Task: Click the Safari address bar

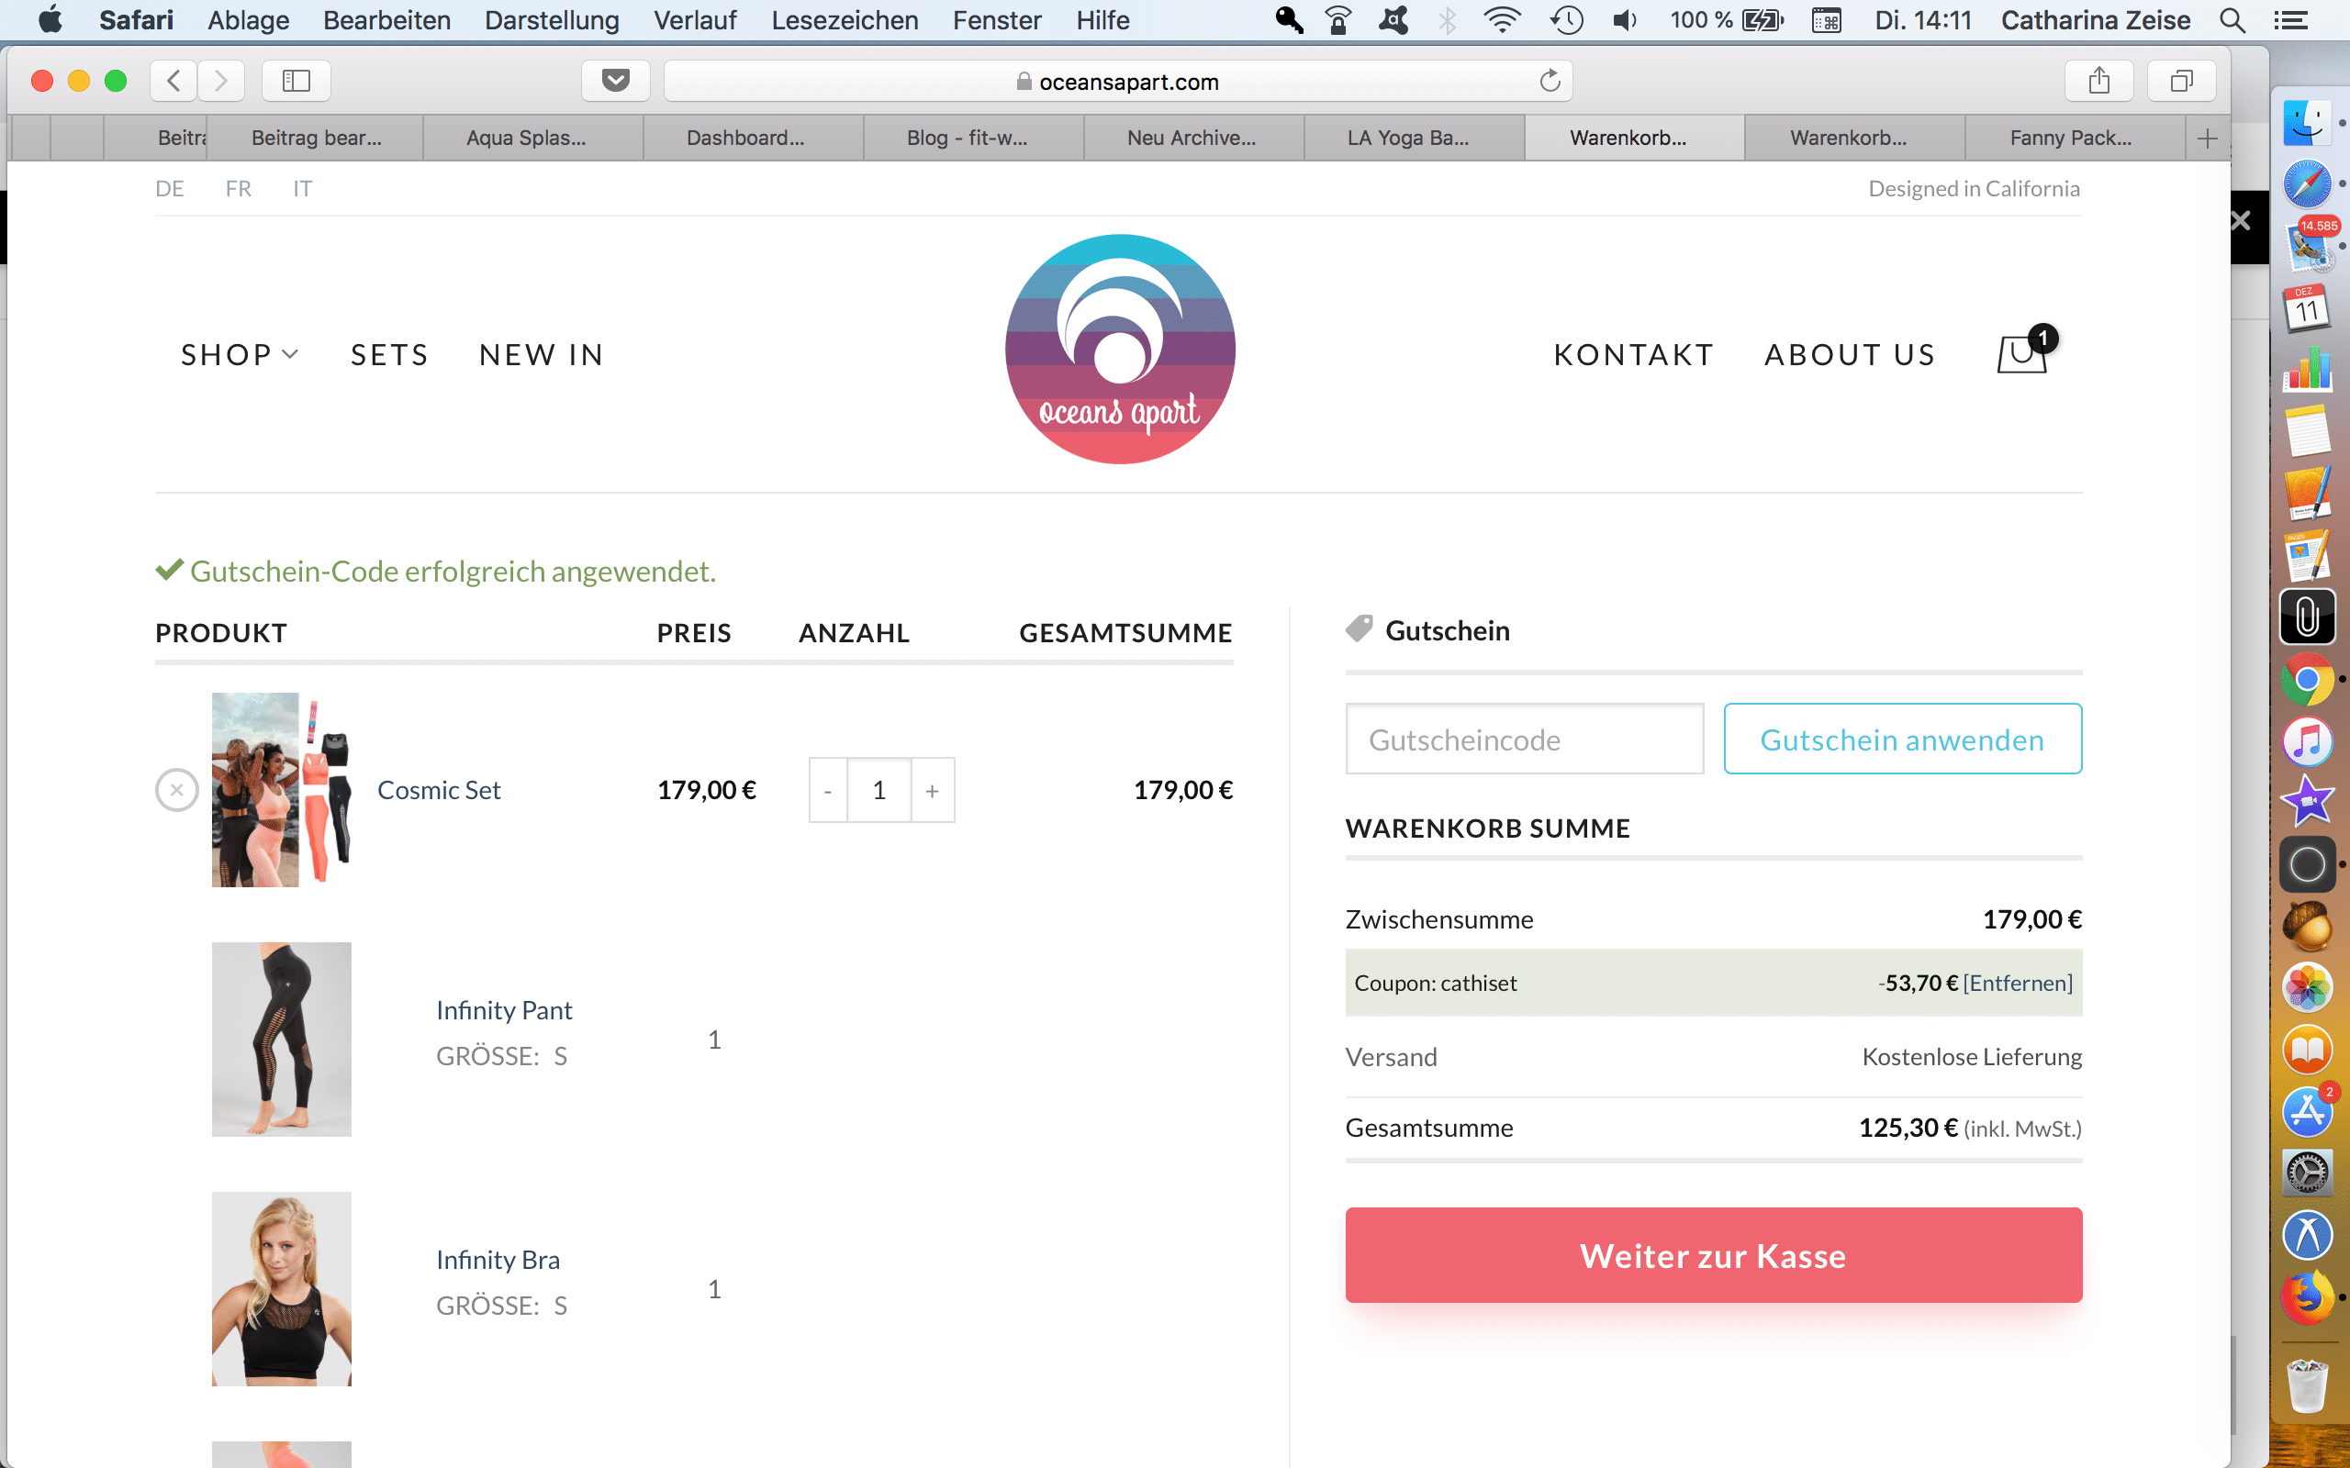Action: coord(1118,81)
